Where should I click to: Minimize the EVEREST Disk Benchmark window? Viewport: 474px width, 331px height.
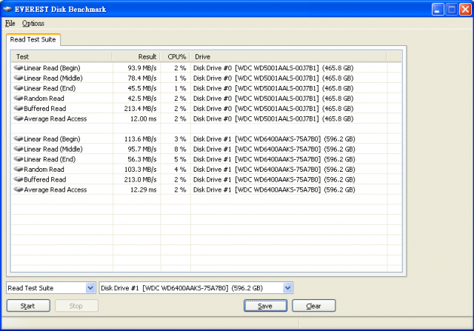pos(438,10)
